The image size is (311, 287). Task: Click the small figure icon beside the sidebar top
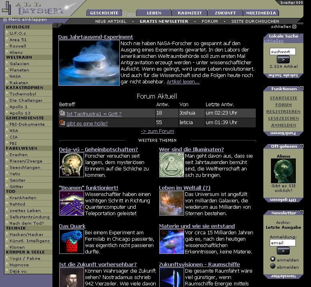57,25
